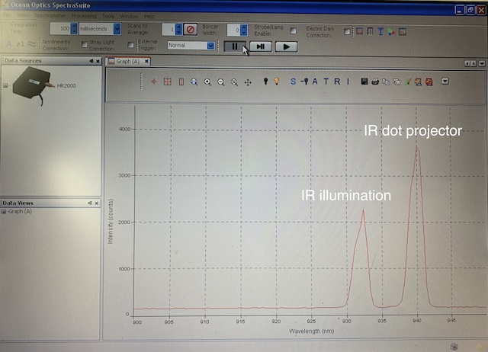Adjust Boxcar Width spinner arrows
488x352 pixels.
pyautogui.click(x=244, y=30)
